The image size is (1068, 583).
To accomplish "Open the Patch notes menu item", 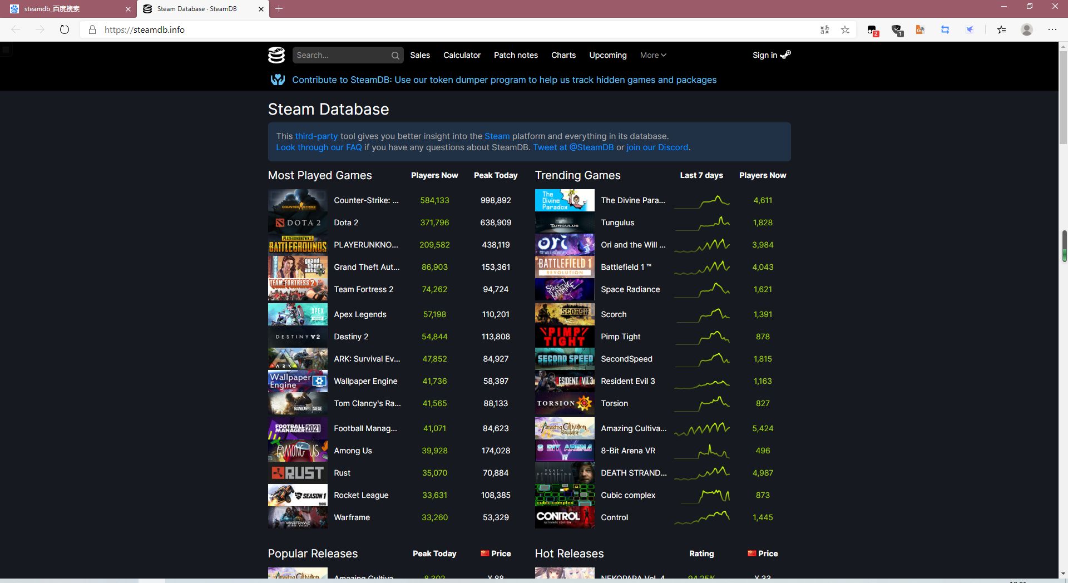I will (x=516, y=55).
